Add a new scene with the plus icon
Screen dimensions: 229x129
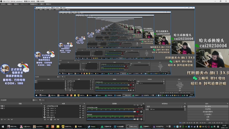(2, 120)
